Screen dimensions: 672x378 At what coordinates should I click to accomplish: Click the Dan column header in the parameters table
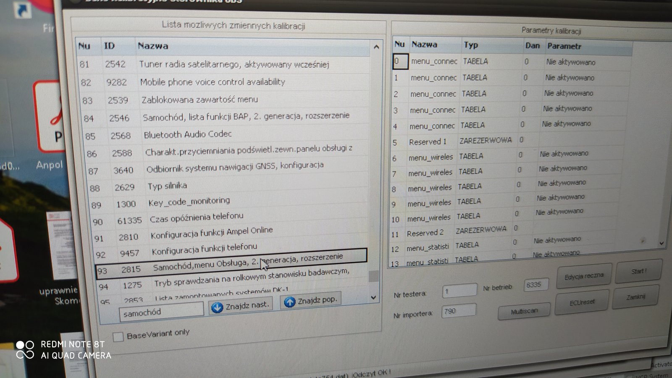pos(533,46)
